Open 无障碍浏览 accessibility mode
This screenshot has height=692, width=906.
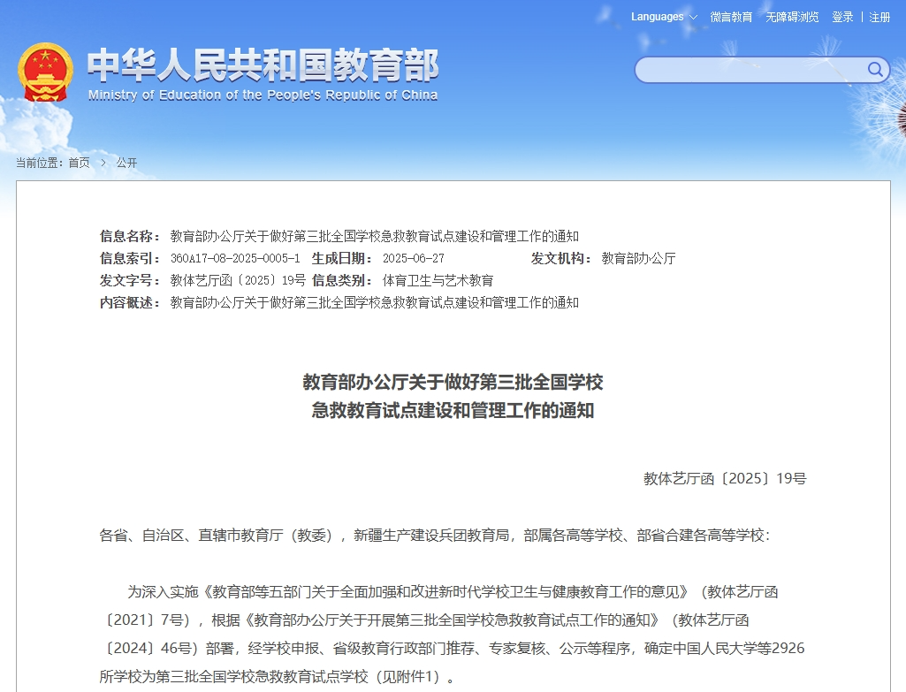click(792, 17)
